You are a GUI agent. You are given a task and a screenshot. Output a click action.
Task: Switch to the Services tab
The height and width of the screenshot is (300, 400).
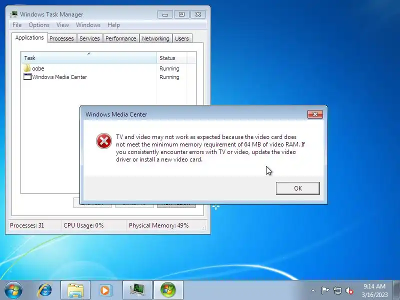(89, 38)
